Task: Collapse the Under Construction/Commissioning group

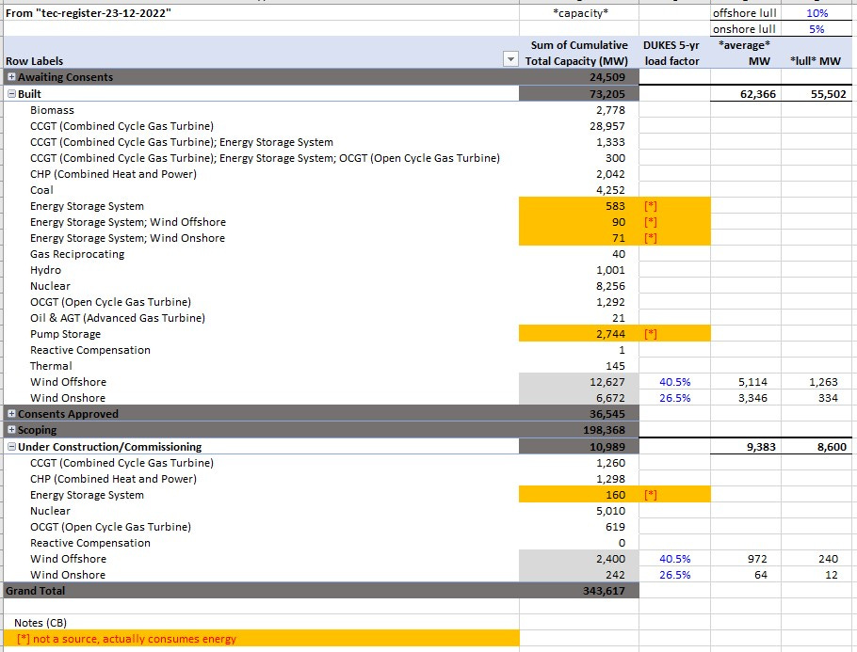Action: 11,447
